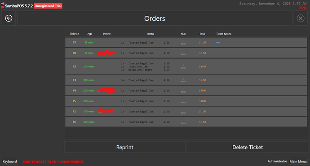Click the 89 mins age value

pyautogui.click(x=89, y=43)
